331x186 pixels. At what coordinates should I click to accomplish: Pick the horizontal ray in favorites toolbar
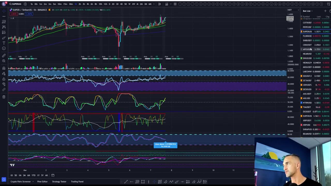(x=132, y=182)
